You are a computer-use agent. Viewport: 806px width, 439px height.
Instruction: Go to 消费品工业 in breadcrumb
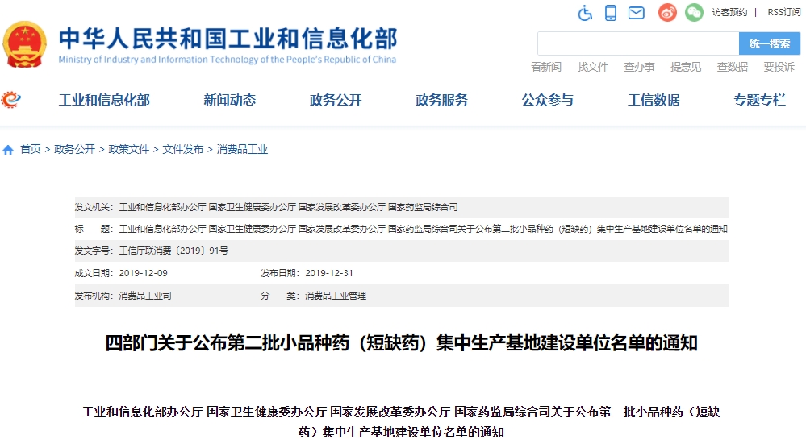click(242, 149)
